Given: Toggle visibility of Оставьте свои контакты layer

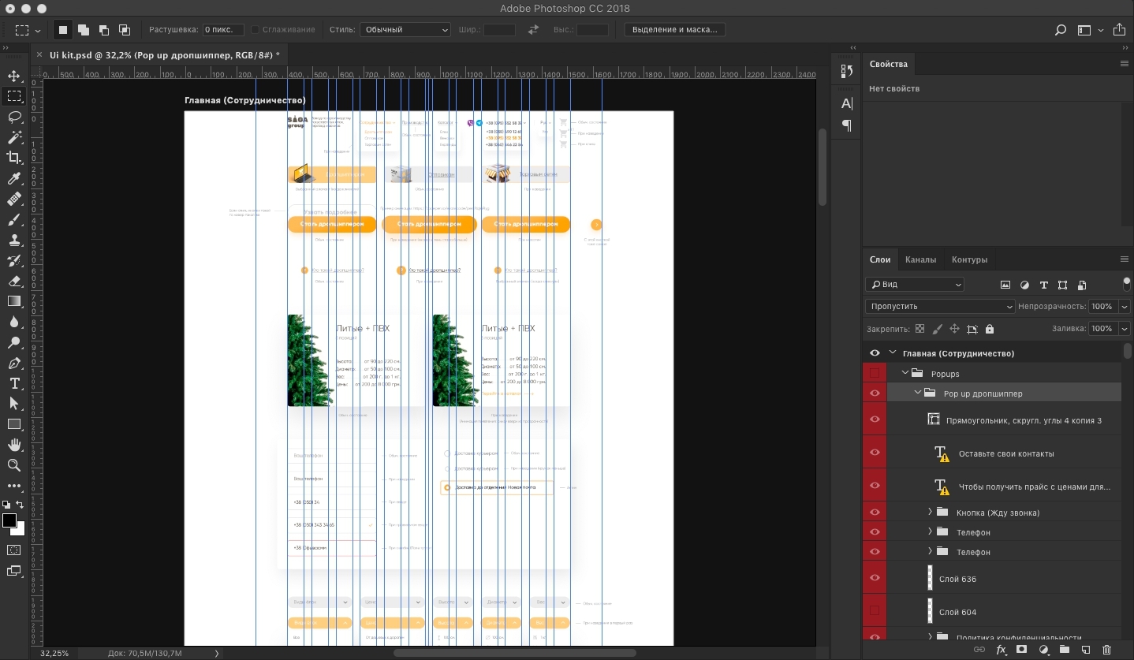Looking at the screenshot, I should click(875, 453).
